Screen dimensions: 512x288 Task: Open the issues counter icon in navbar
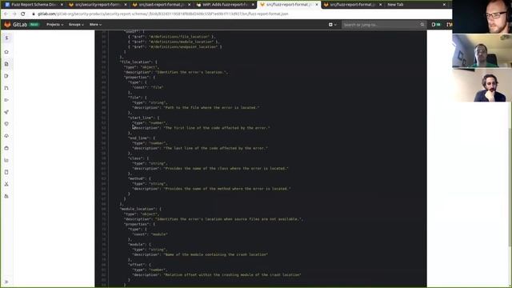pos(436,25)
